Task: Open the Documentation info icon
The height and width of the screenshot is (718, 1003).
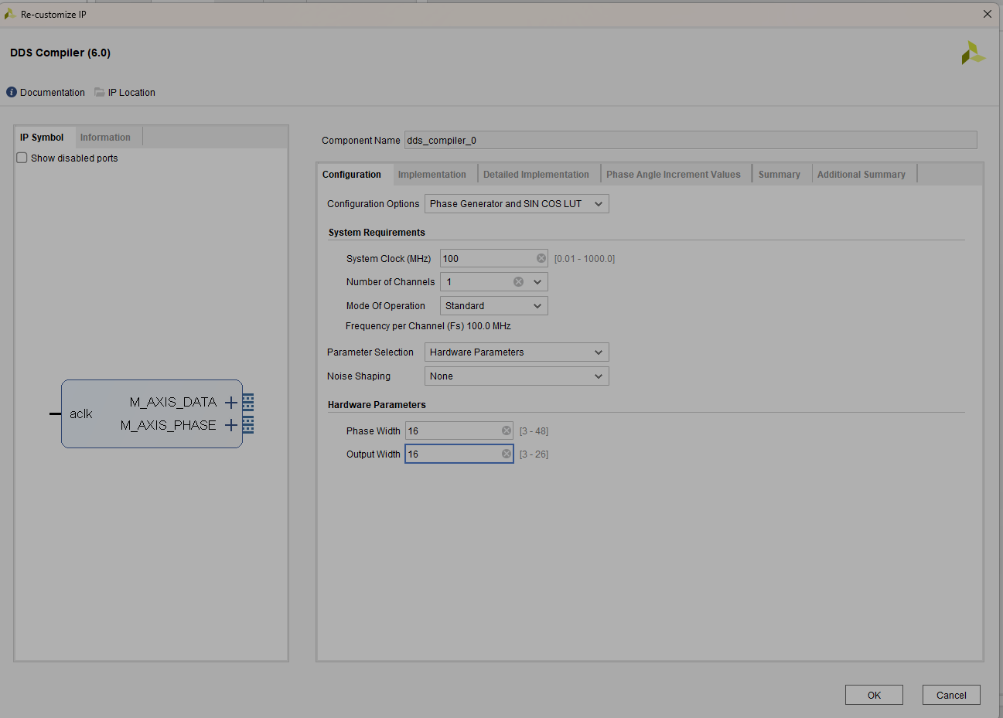Action: click(12, 92)
